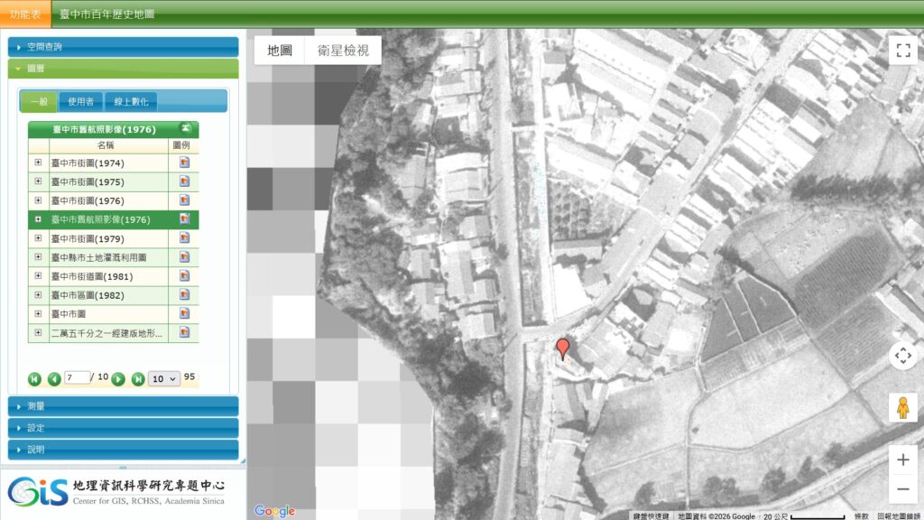Open the 功能表 menu
The height and width of the screenshot is (520, 924).
pos(25,14)
